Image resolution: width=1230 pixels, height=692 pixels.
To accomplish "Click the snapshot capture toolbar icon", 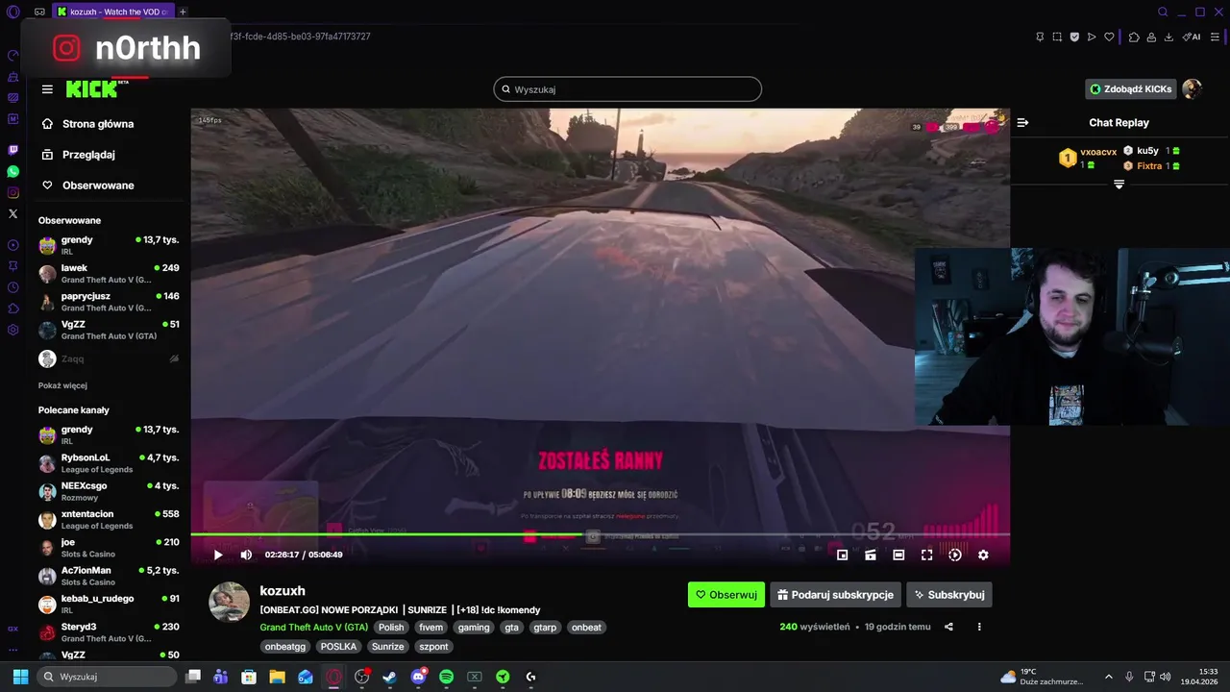I will [x=1057, y=37].
